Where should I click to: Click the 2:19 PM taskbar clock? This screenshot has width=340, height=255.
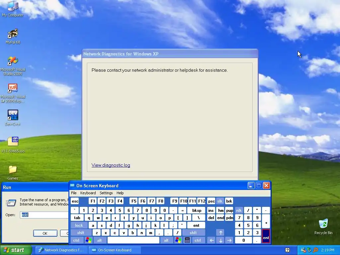(328, 250)
